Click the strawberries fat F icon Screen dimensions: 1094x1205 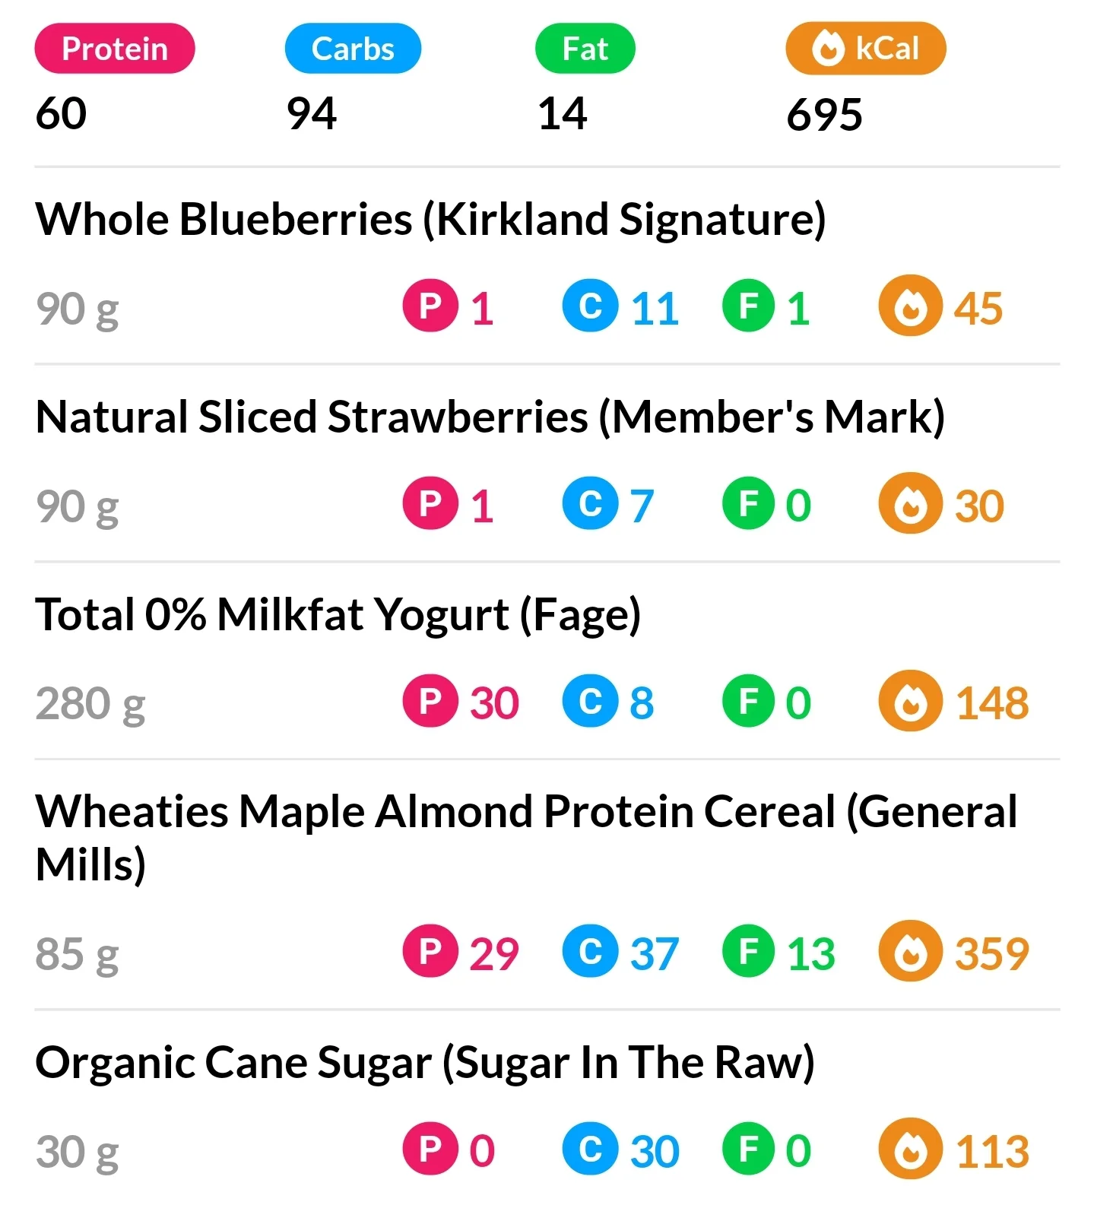tap(749, 504)
